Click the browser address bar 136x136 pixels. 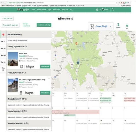[62, 3]
